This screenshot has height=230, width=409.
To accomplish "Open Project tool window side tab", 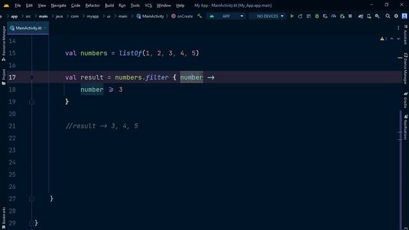I will coord(4,77).
